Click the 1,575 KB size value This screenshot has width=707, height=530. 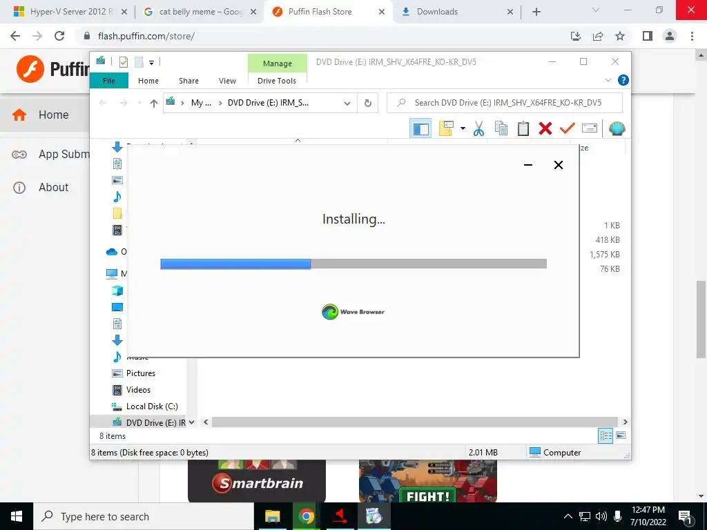pos(605,255)
